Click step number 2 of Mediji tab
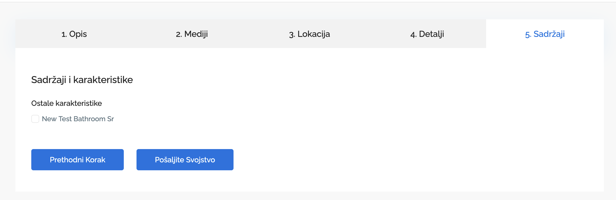The width and height of the screenshot is (616, 200). click(x=179, y=34)
